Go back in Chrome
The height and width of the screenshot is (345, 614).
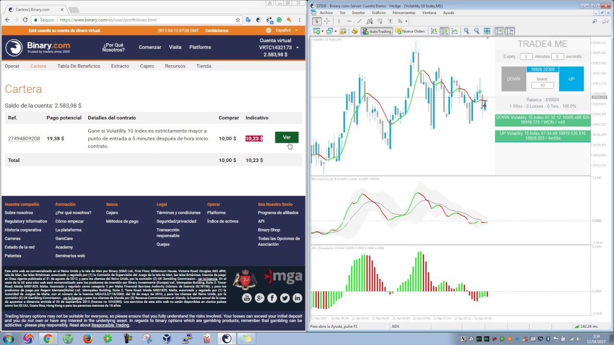click(7, 20)
